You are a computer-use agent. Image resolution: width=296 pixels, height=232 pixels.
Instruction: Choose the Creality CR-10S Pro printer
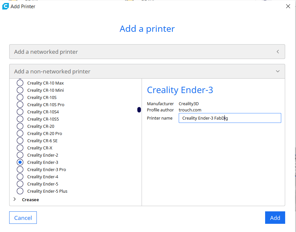[x=20, y=105]
